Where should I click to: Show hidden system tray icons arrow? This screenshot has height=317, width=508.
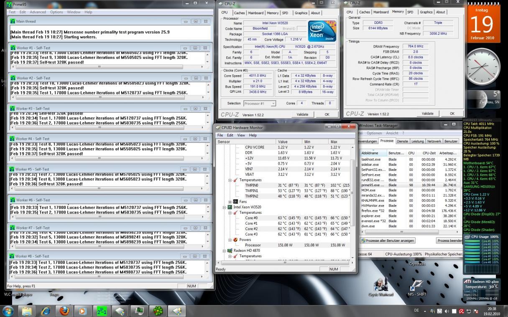tap(426, 311)
